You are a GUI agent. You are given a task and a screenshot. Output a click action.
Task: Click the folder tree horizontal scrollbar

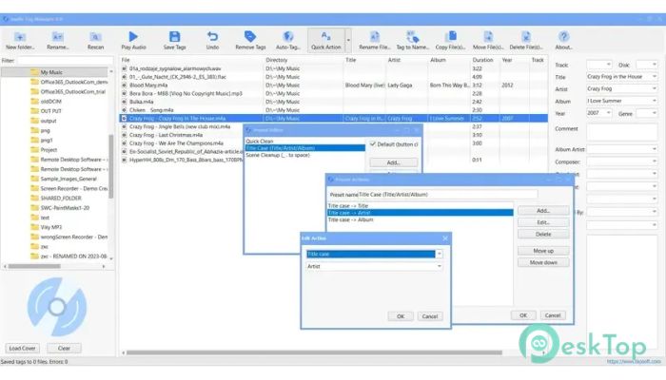click(34, 266)
